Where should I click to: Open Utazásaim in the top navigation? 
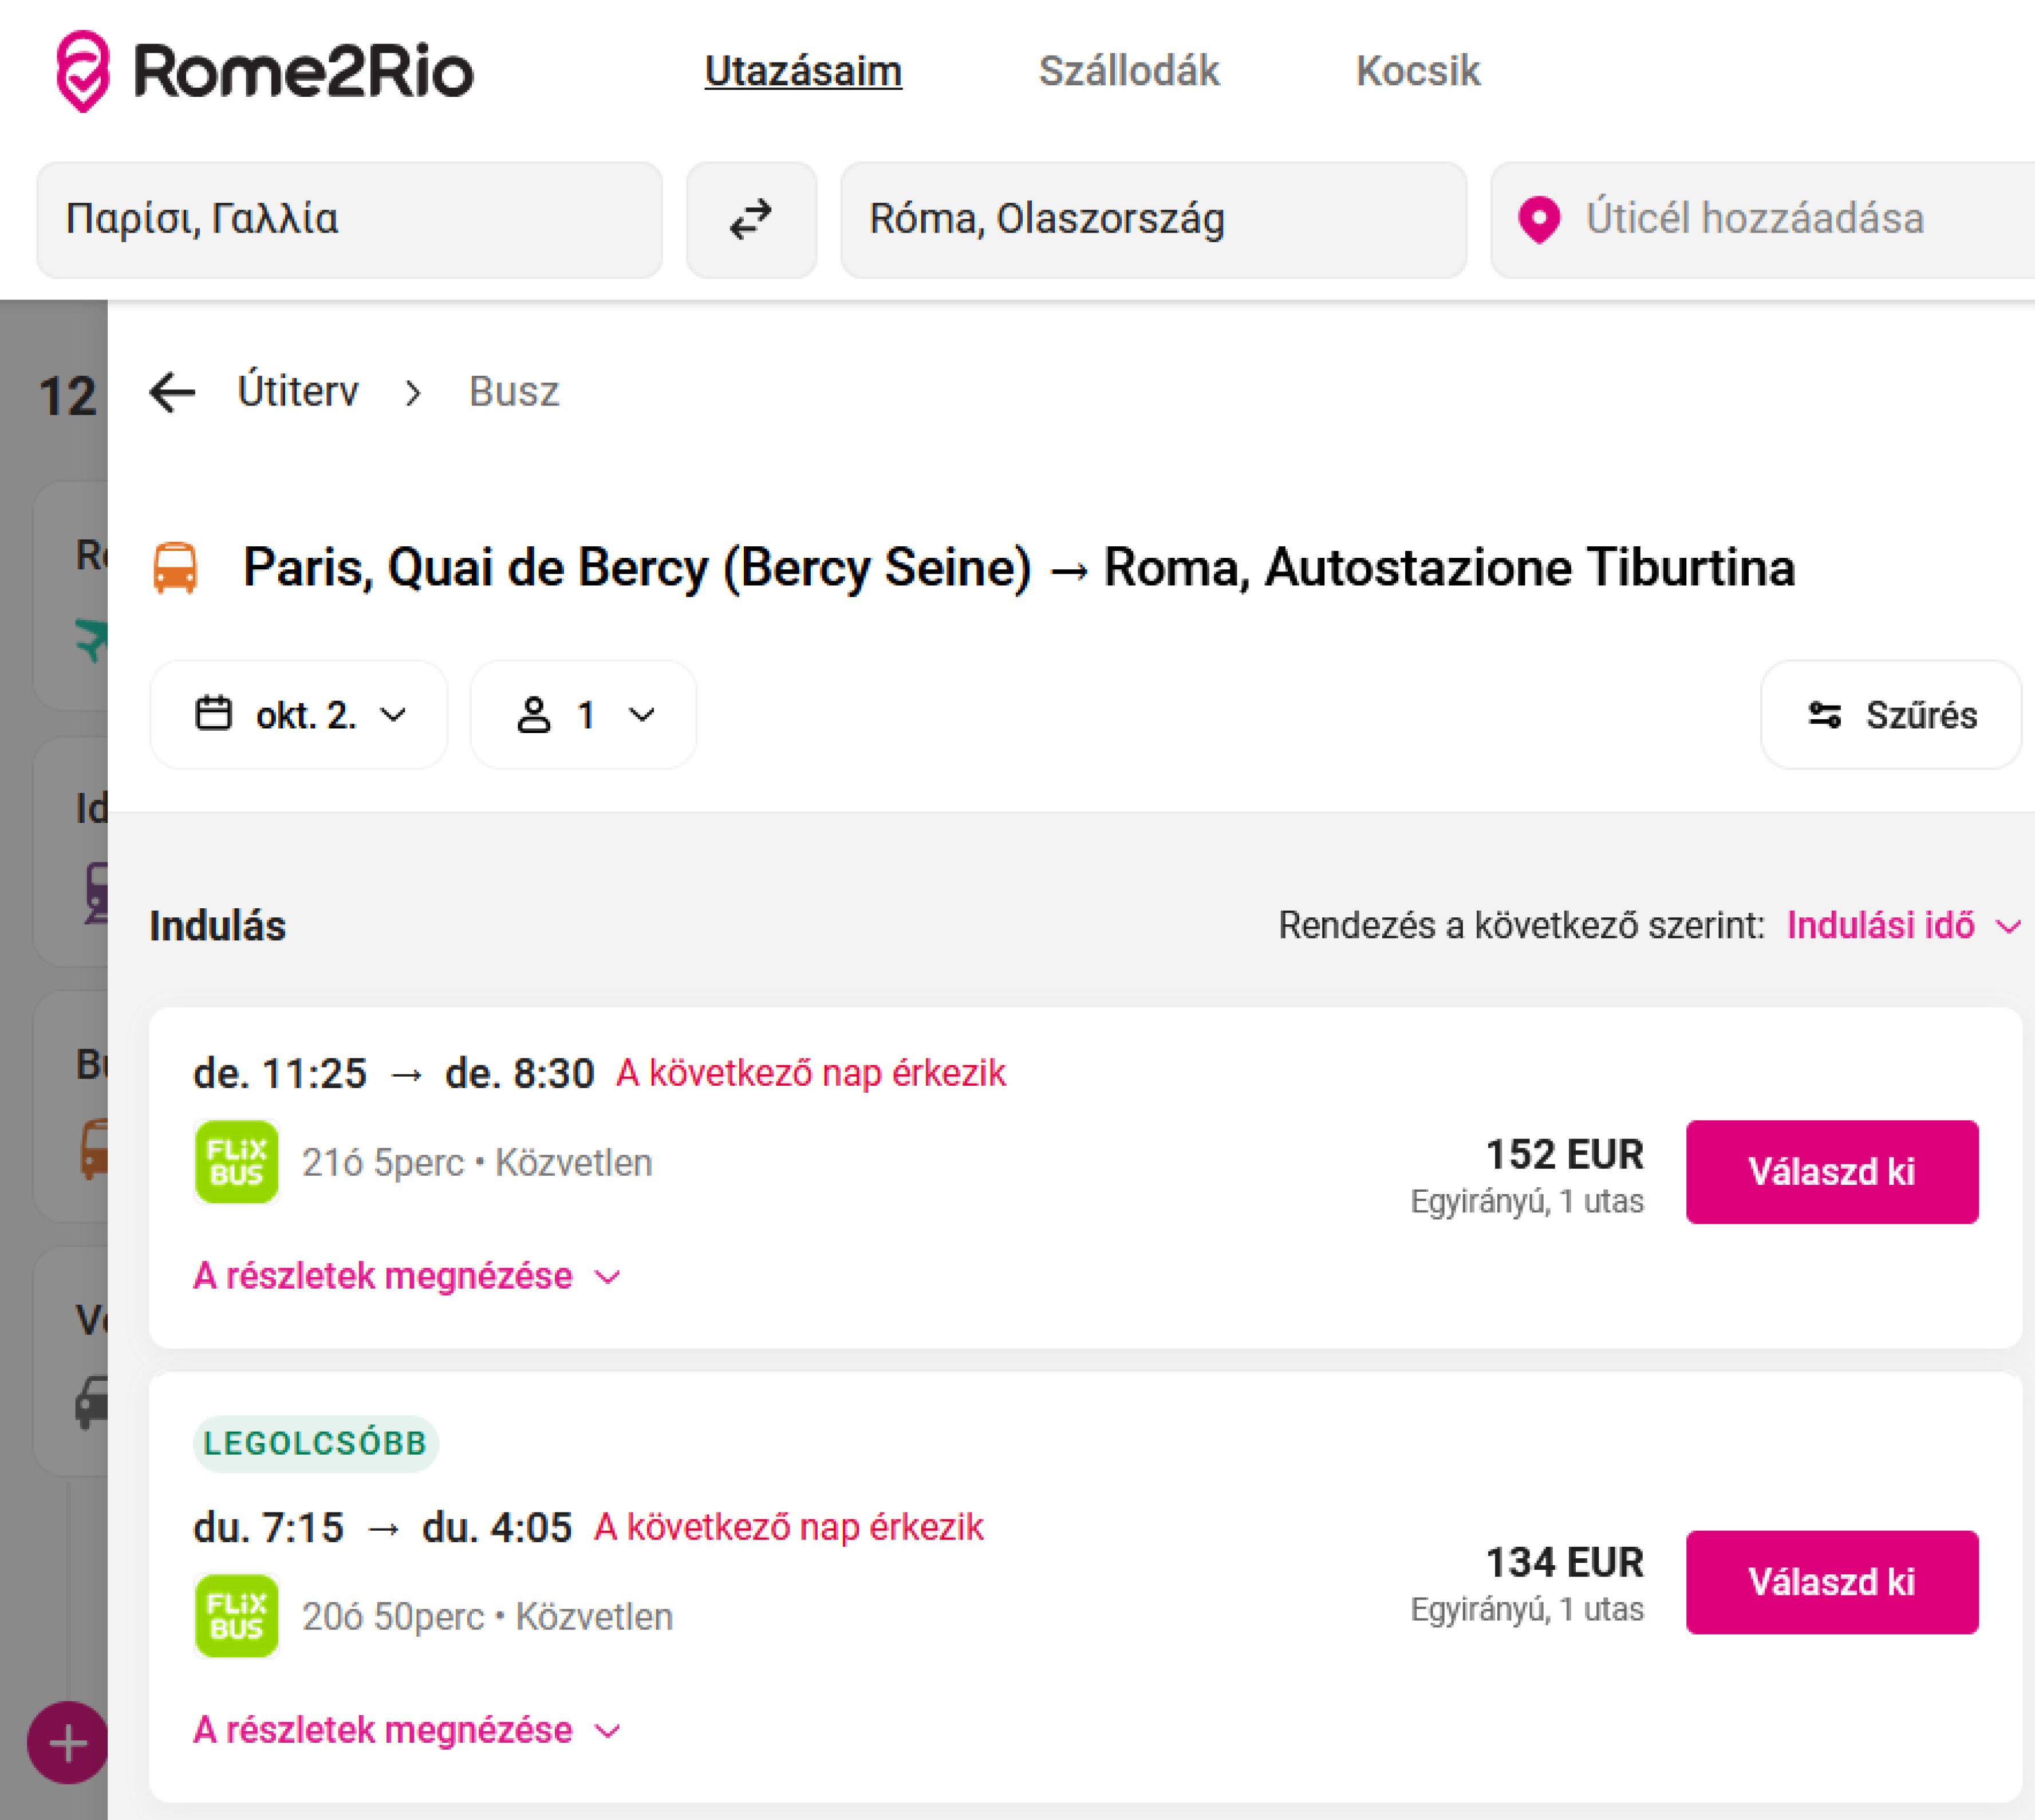803,71
